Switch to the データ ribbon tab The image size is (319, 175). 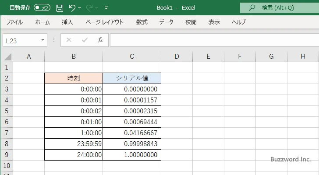click(166, 22)
